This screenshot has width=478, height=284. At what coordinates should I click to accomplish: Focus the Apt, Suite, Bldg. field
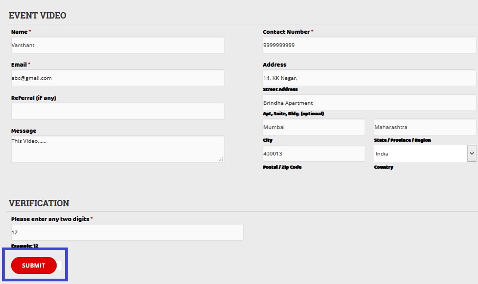pyautogui.click(x=369, y=103)
